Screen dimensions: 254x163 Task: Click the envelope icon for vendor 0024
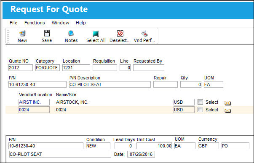click(227, 110)
